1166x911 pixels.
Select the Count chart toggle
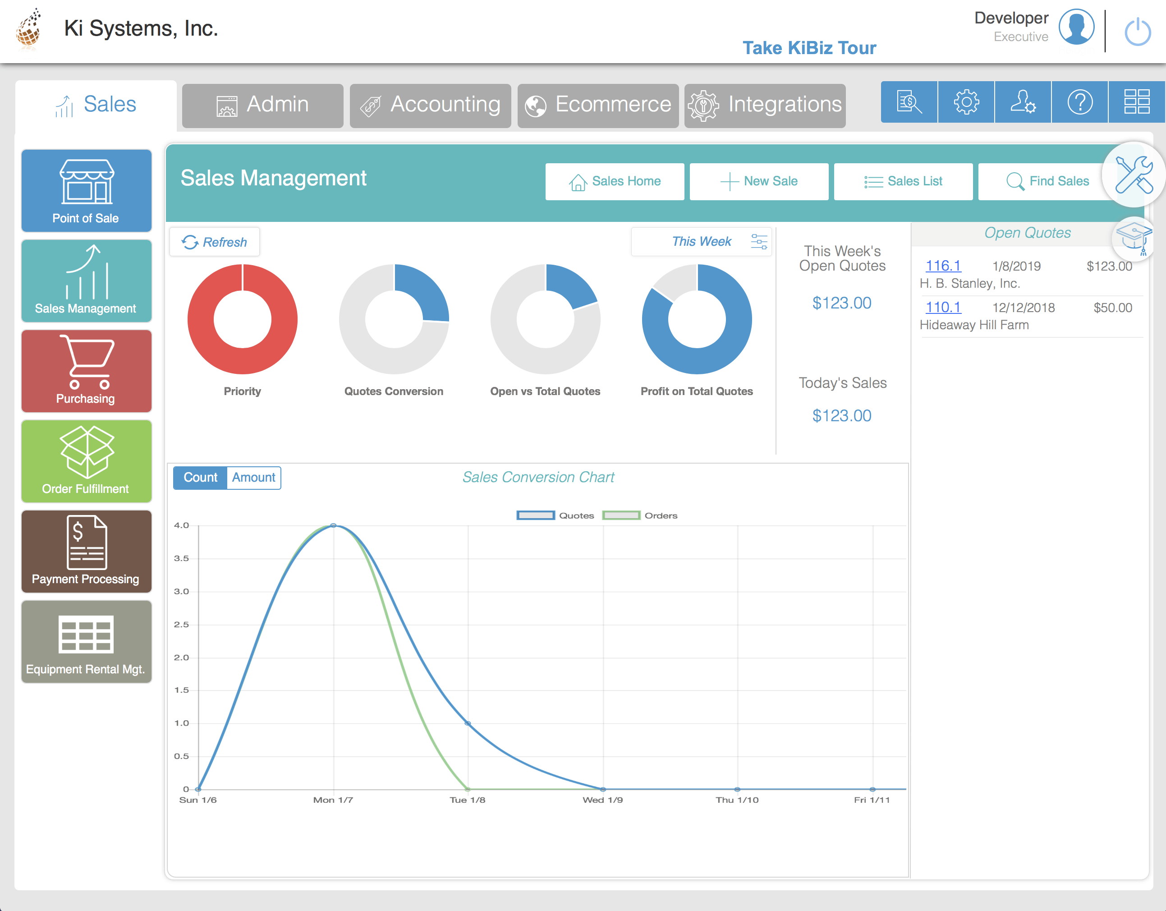click(x=200, y=478)
